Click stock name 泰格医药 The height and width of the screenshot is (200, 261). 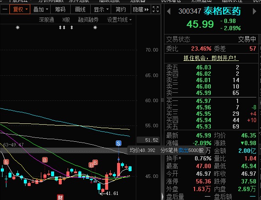tap(222, 11)
